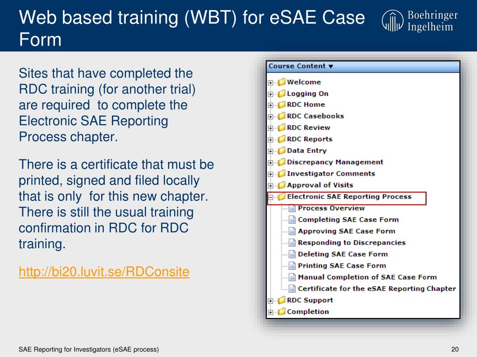Click the Approving SAE Case Form page icon

(x=292, y=231)
